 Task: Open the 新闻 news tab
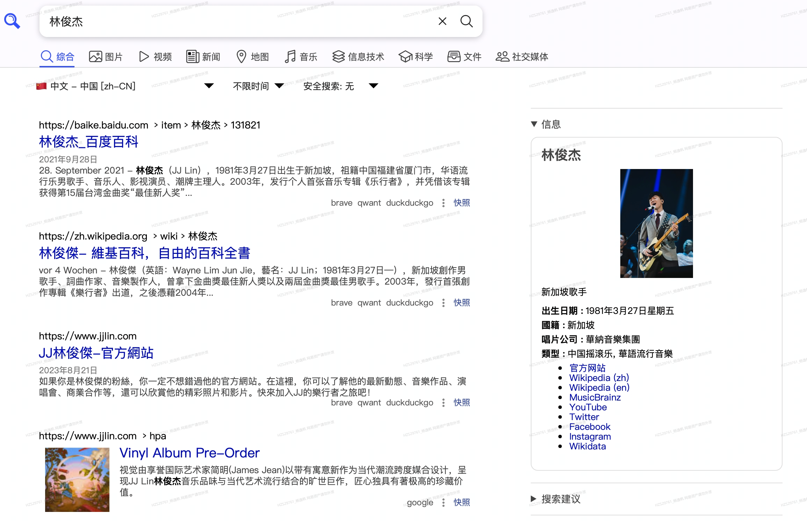pyautogui.click(x=203, y=57)
